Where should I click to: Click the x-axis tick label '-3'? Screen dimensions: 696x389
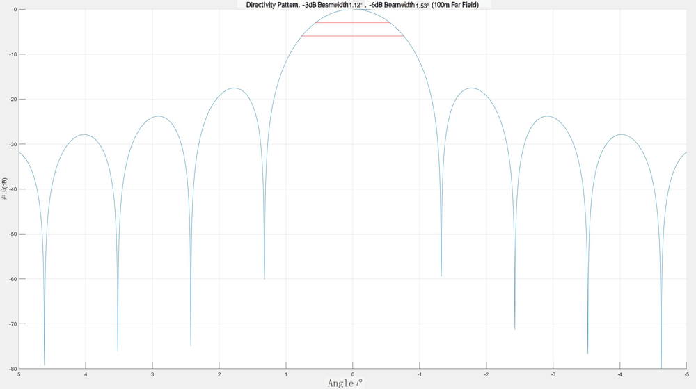553,375
